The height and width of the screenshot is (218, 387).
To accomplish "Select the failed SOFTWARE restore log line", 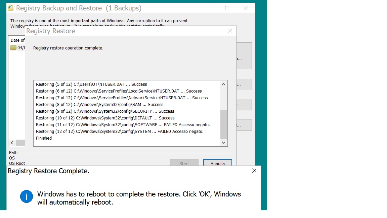I will tap(123, 125).
